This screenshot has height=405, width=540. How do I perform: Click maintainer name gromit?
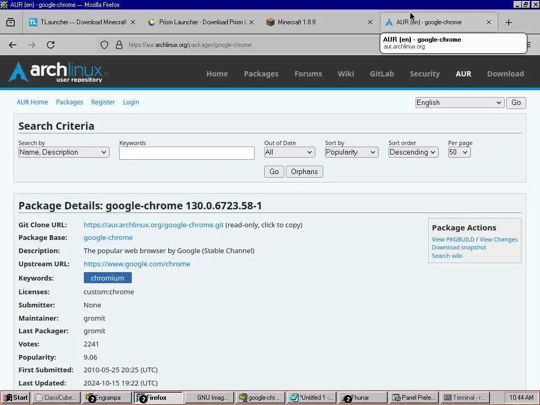(94, 318)
